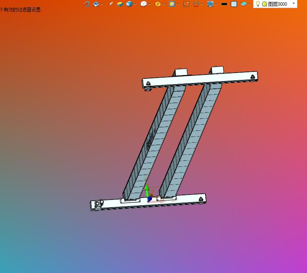
Task: Click the black line color swatch
Action: click(224, 4)
